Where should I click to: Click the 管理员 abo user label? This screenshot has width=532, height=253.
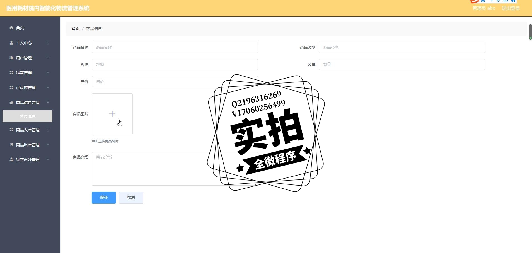484,8
